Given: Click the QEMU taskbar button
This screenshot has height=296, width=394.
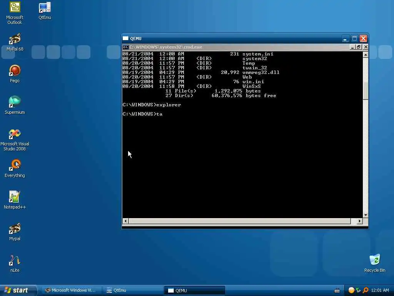Looking at the screenshot, I should point(194,290).
